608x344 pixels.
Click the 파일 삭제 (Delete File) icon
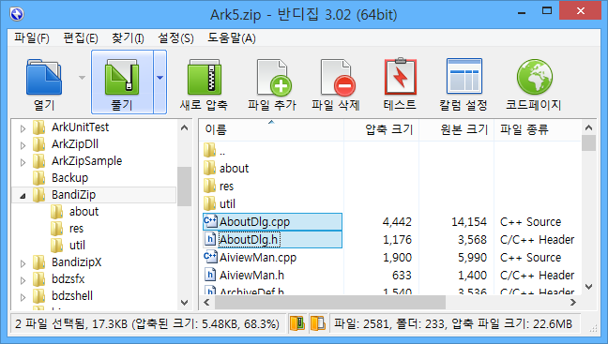click(337, 77)
